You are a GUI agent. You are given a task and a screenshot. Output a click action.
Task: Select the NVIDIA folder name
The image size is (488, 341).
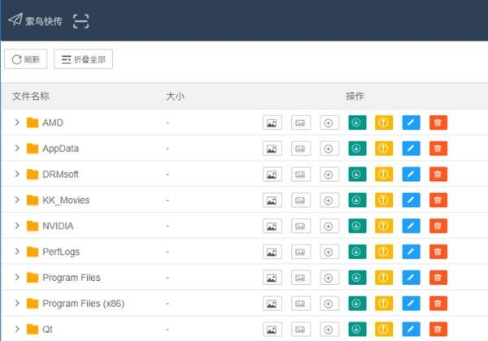[x=58, y=226]
